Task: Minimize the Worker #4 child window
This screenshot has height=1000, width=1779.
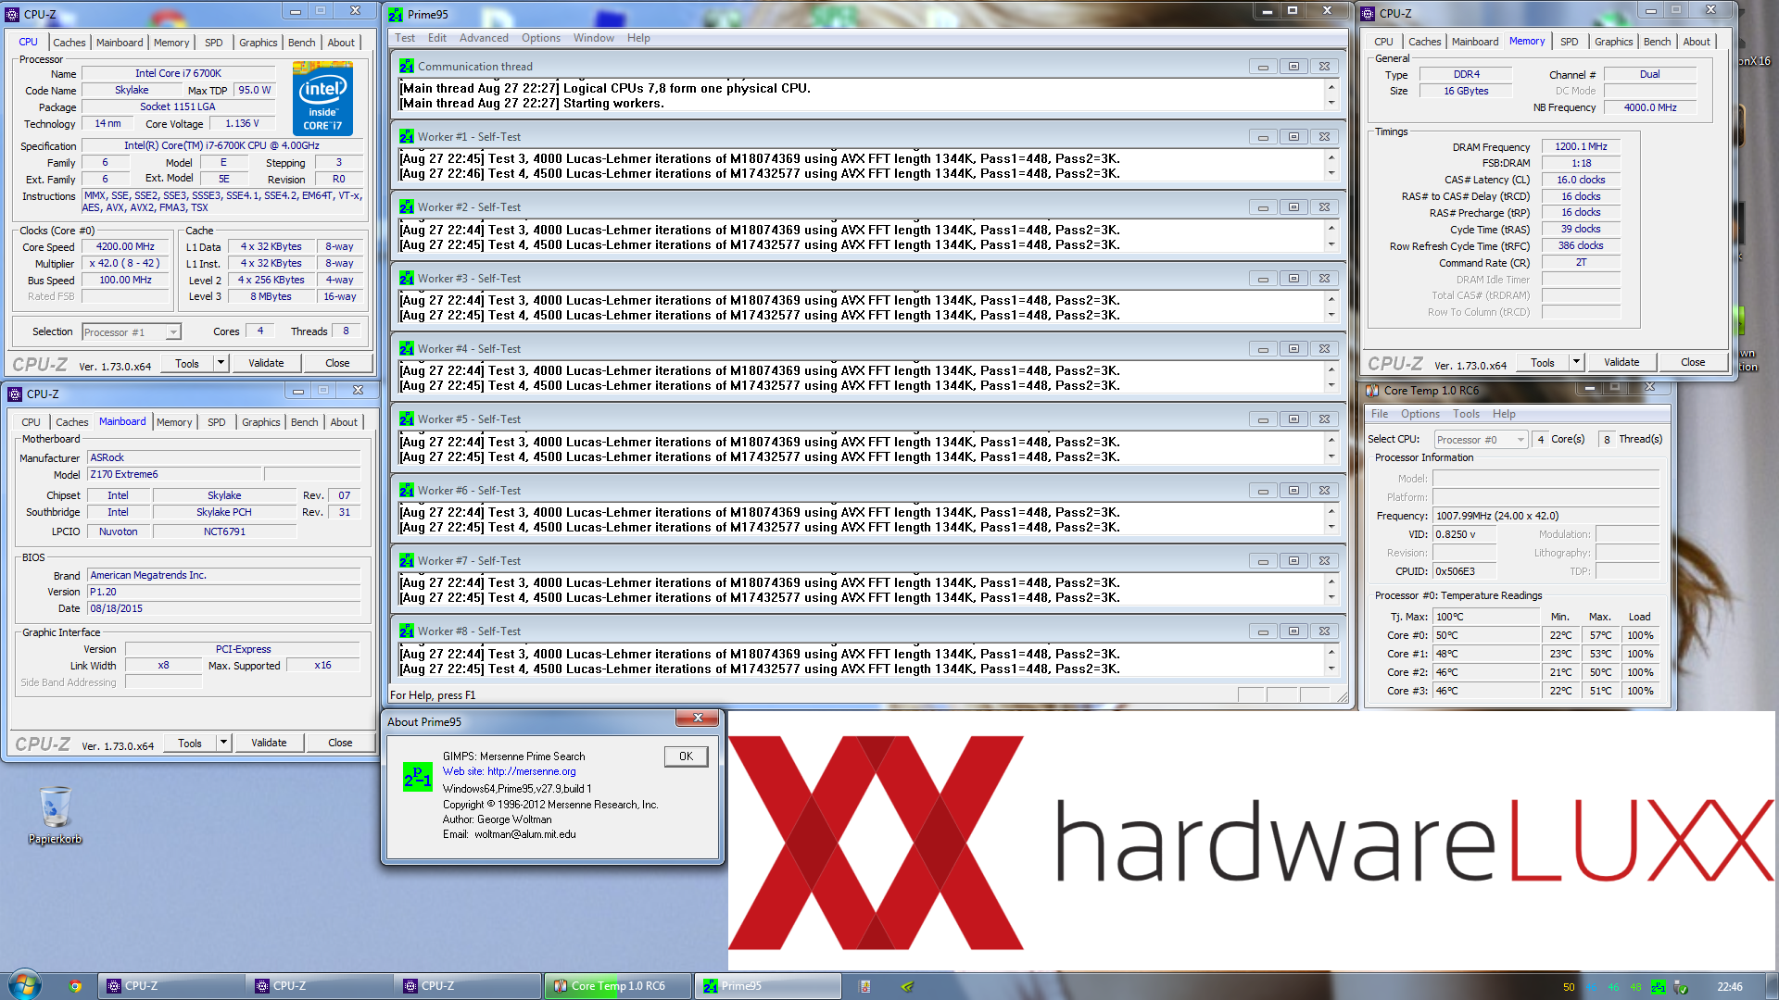Action: pyautogui.click(x=1262, y=349)
